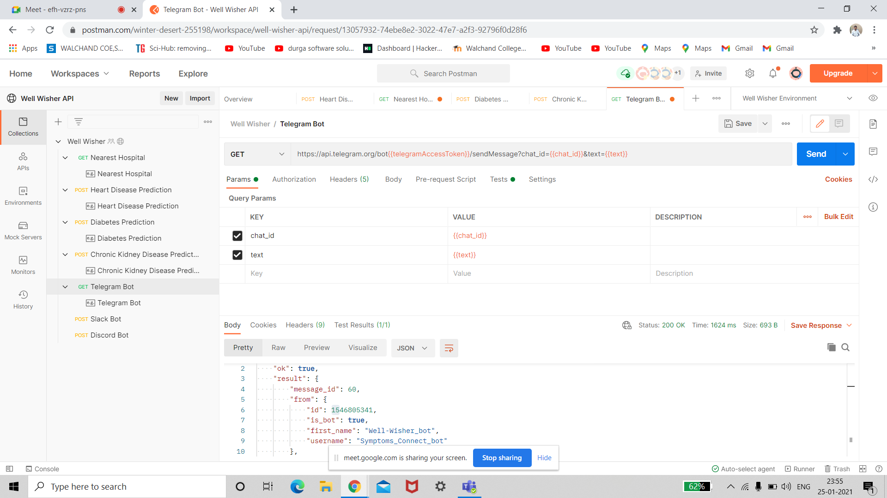Toggle the environment quick look eye icon

pos(873,98)
